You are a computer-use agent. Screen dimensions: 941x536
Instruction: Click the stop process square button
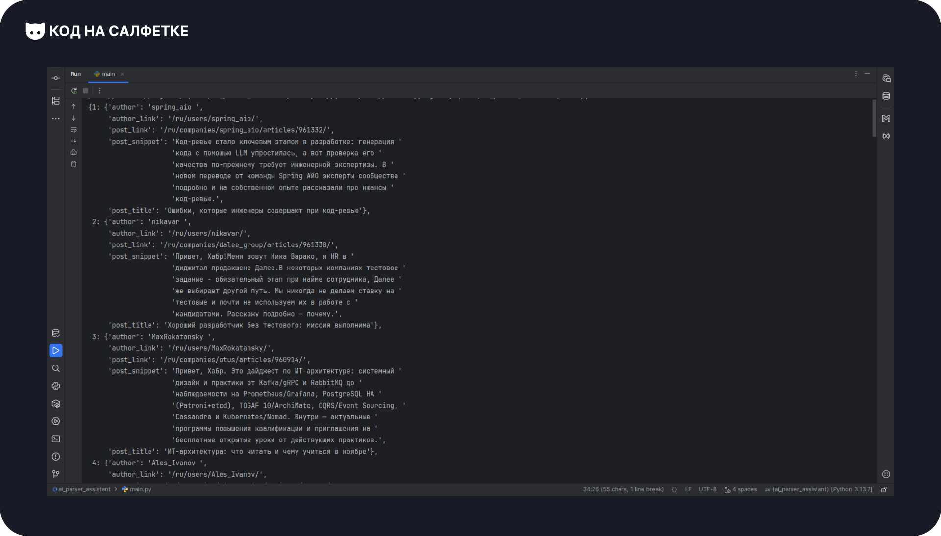pyautogui.click(x=85, y=91)
